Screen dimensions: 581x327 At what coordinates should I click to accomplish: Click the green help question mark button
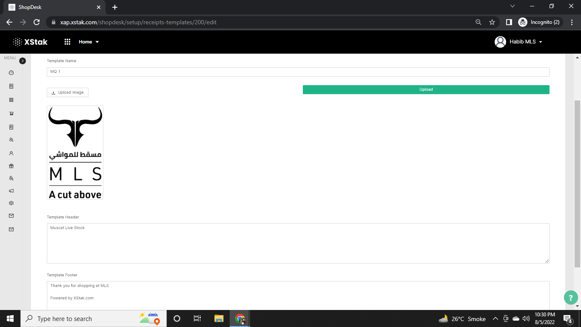[571, 298]
